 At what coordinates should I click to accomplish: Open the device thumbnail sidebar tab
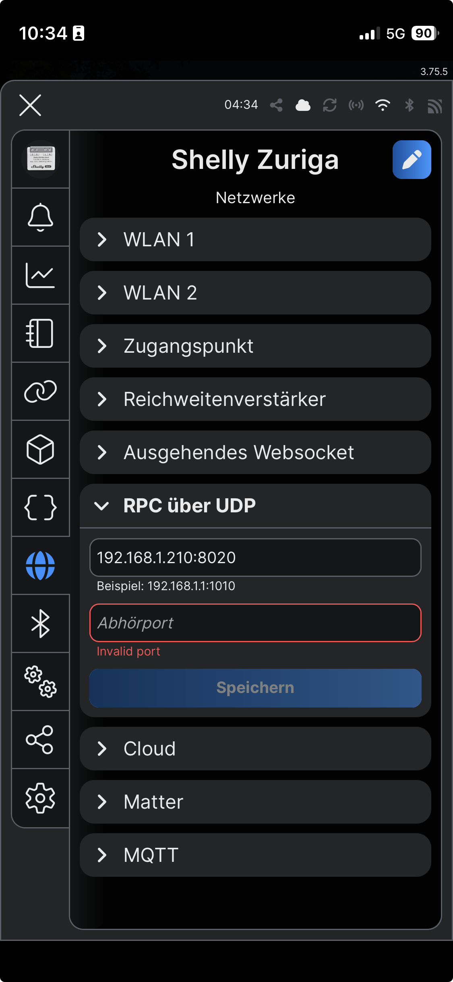[40, 159]
